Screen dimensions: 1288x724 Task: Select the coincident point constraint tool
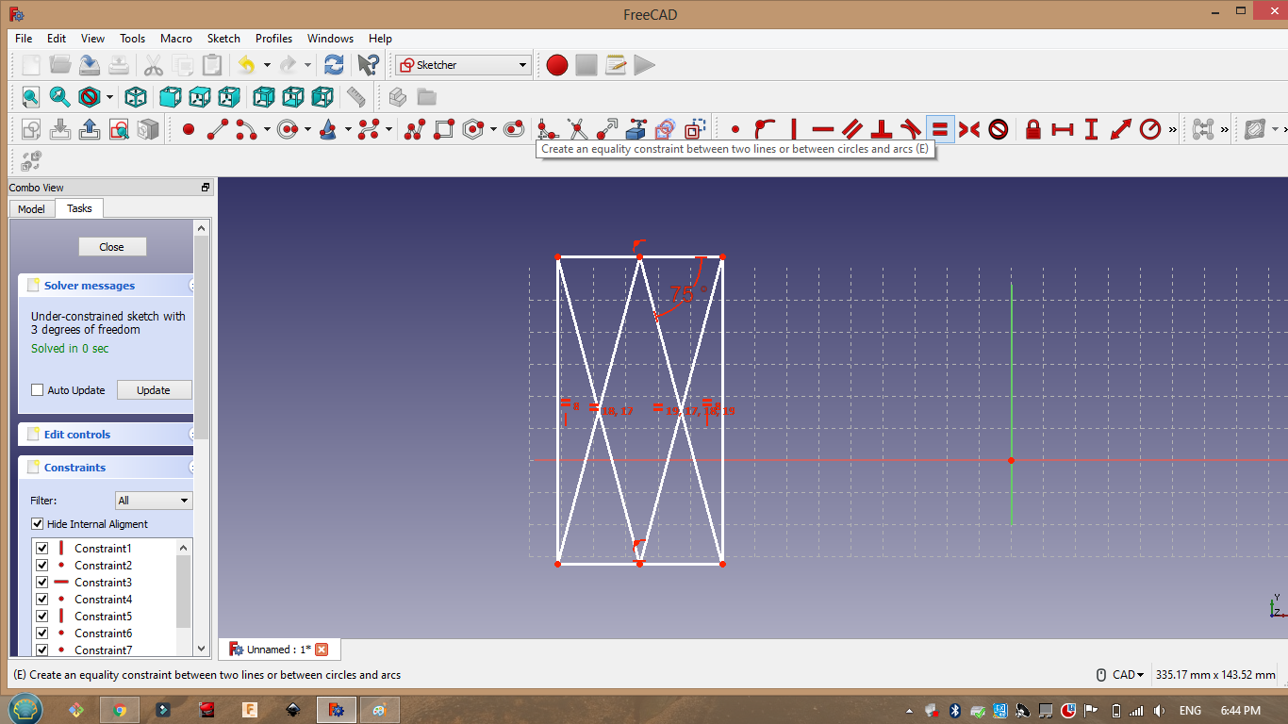735,129
